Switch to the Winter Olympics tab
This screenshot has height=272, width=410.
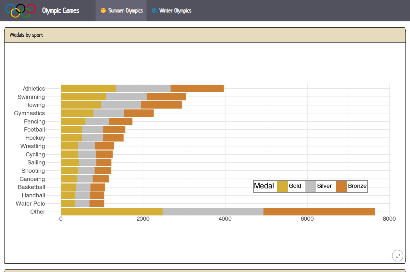click(x=172, y=10)
